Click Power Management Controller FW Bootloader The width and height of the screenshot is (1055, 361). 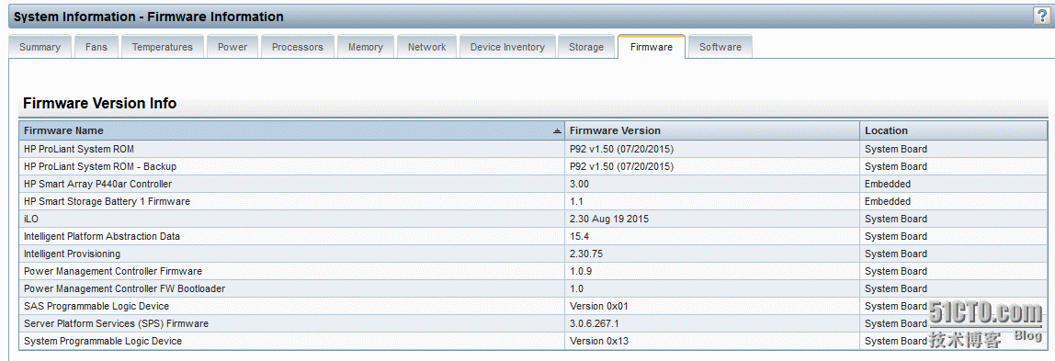click(124, 288)
